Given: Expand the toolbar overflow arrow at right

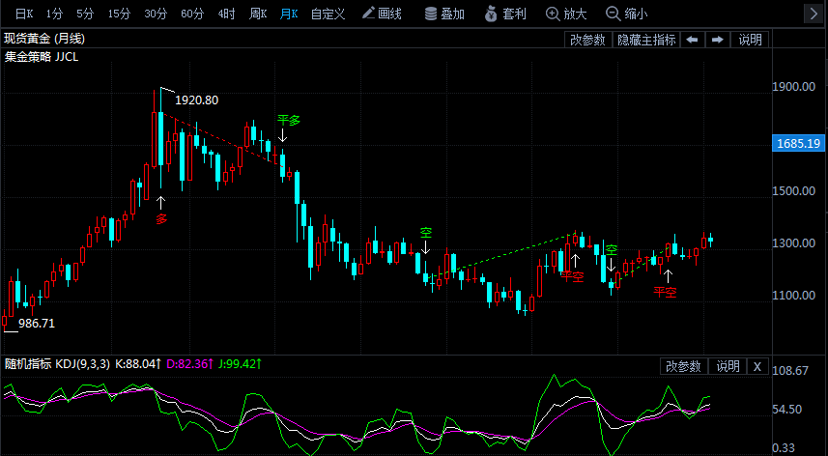Looking at the screenshot, I should click(x=811, y=14).
